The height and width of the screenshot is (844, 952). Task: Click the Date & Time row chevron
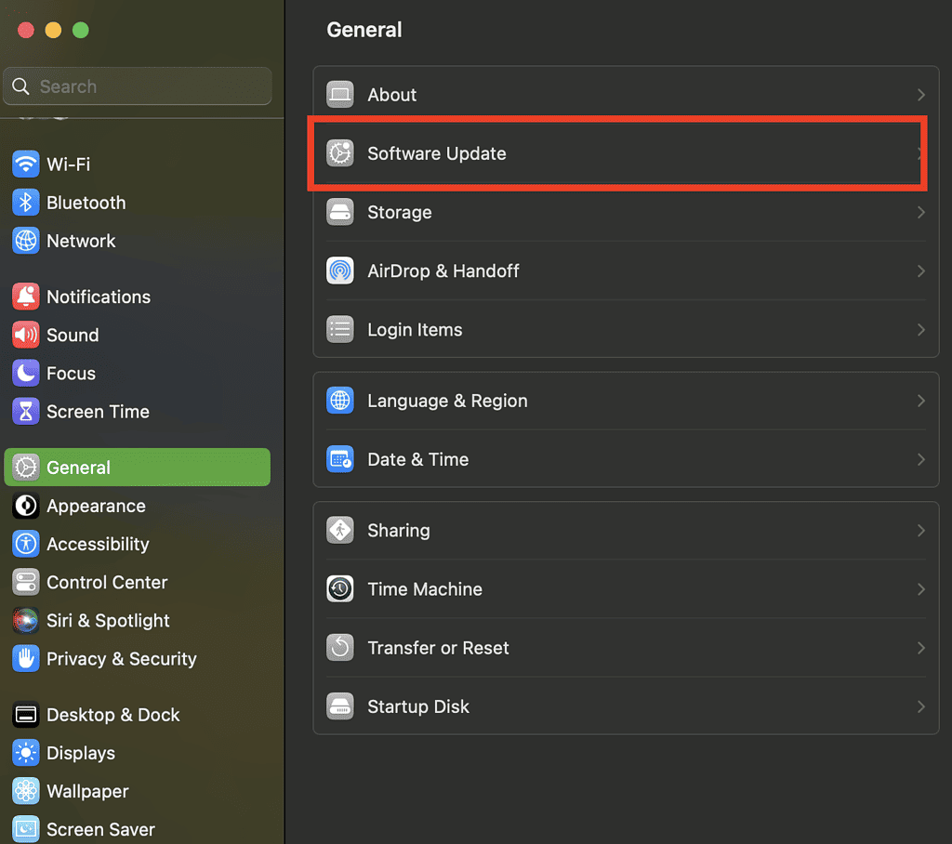point(920,460)
